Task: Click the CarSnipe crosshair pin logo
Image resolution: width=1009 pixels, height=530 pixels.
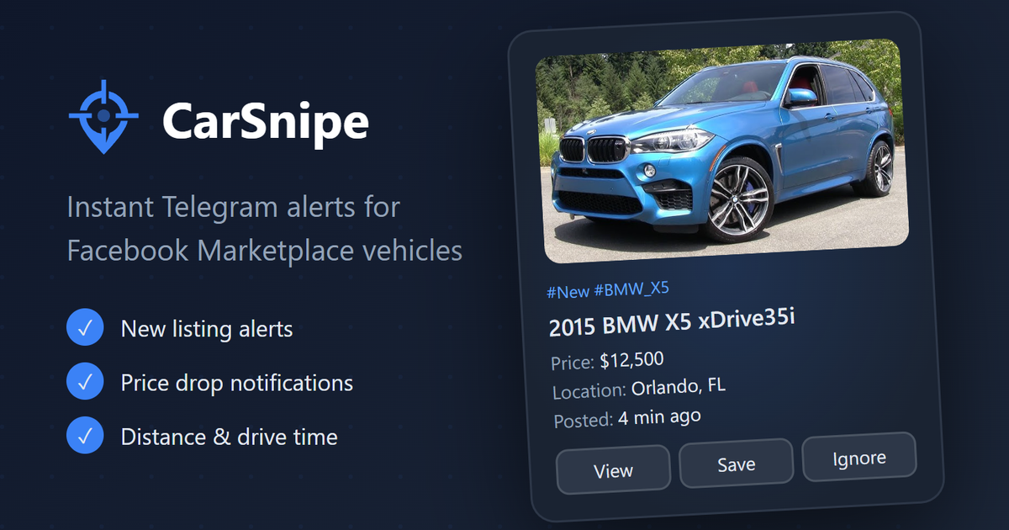Action: [103, 116]
